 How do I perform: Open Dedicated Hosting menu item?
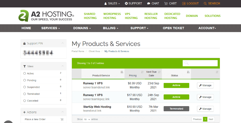(172, 16)
